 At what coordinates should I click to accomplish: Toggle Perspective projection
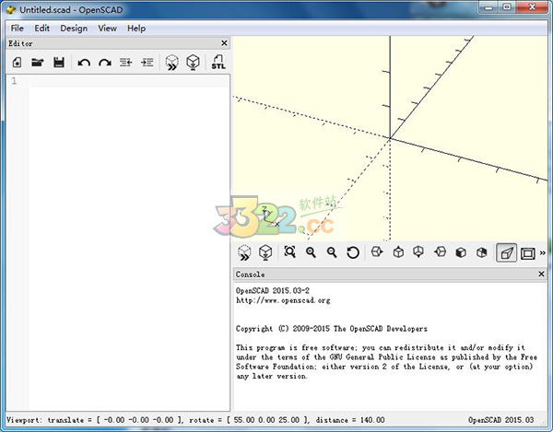click(506, 252)
